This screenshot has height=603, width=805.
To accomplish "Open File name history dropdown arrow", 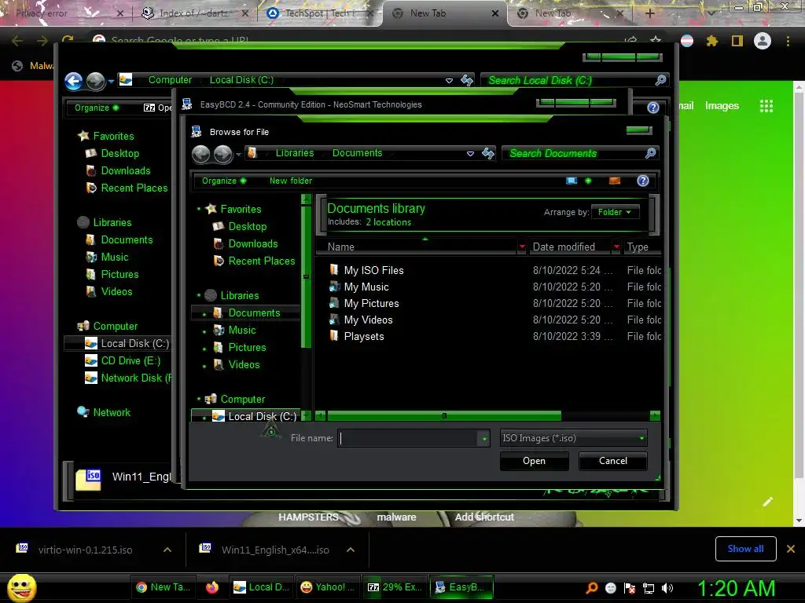I will pos(484,438).
